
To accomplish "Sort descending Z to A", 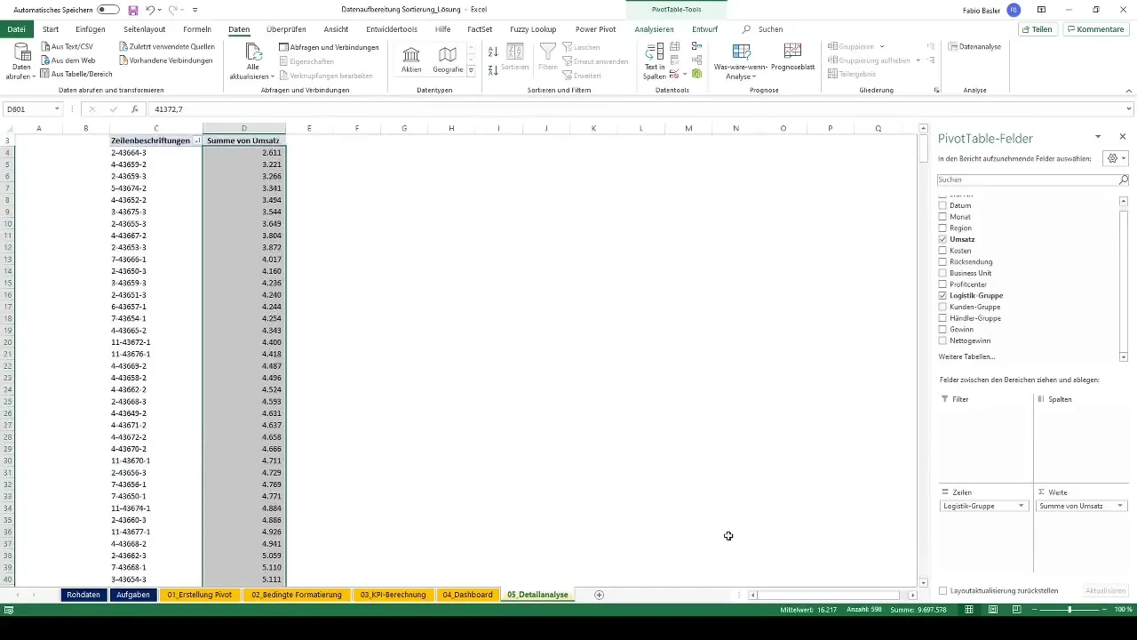I will [x=494, y=68].
